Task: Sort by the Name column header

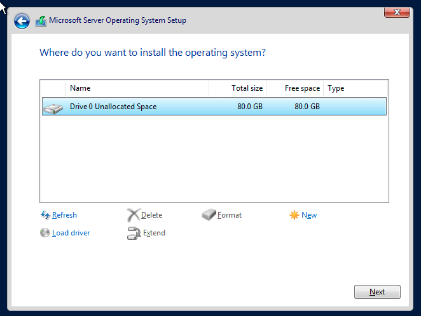Action: pyautogui.click(x=137, y=88)
